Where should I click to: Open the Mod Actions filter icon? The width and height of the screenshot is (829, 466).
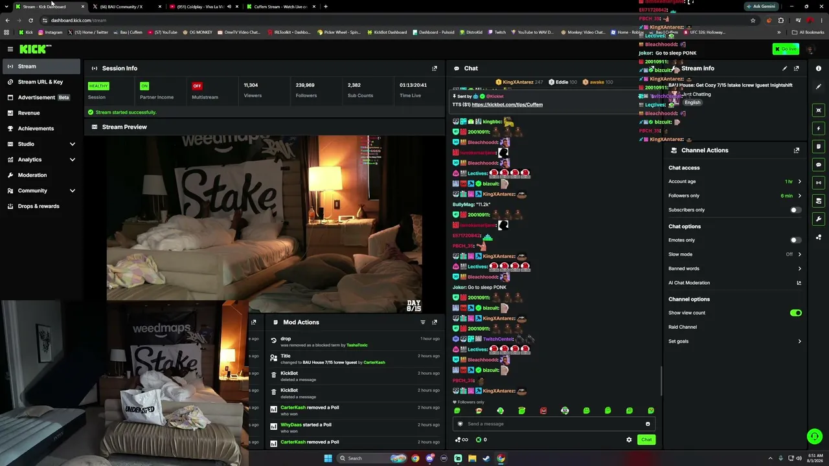coord(423,322)
